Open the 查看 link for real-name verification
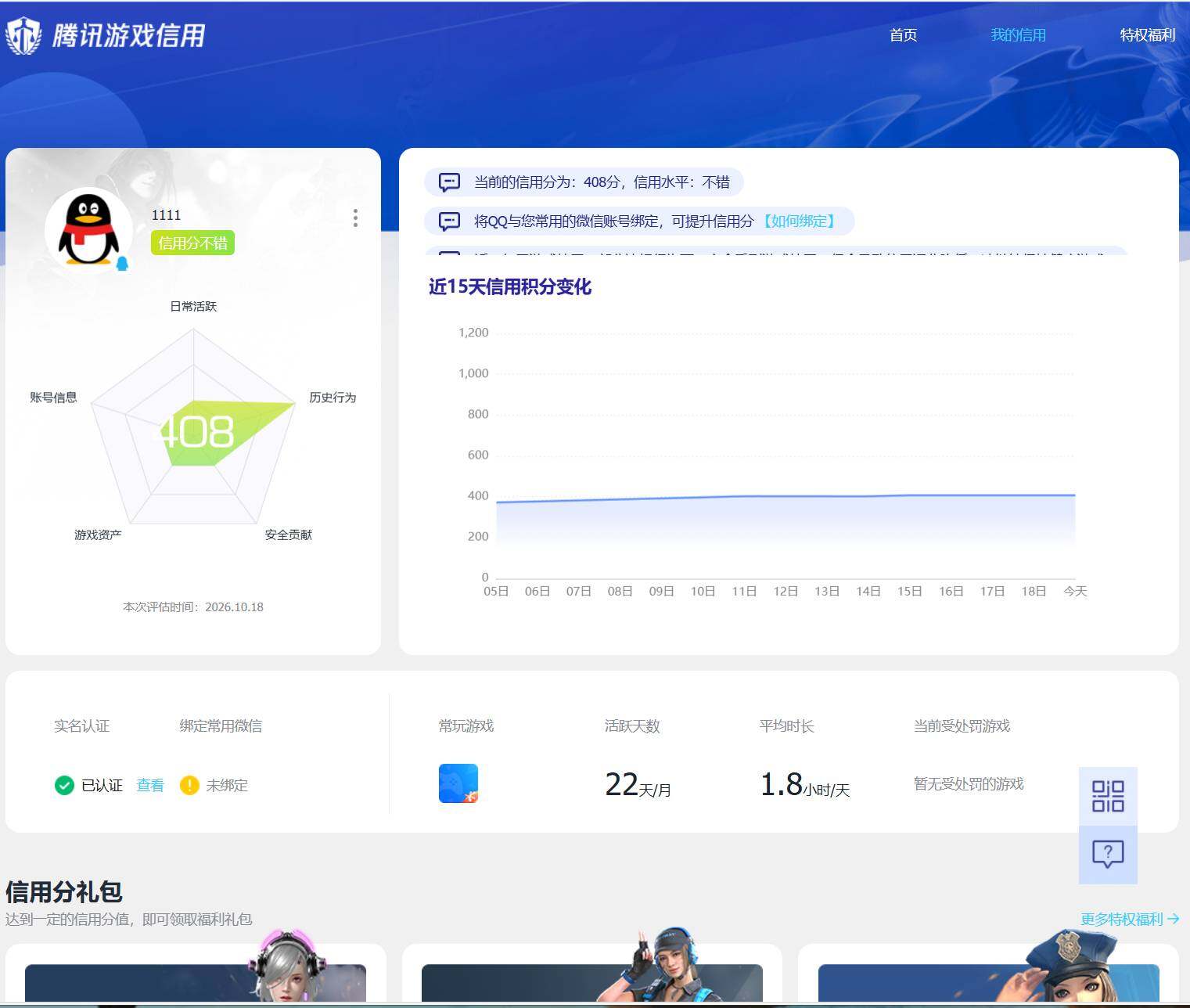The width and height of the screenshot is (1190, 1008). (x=150, y=785)
